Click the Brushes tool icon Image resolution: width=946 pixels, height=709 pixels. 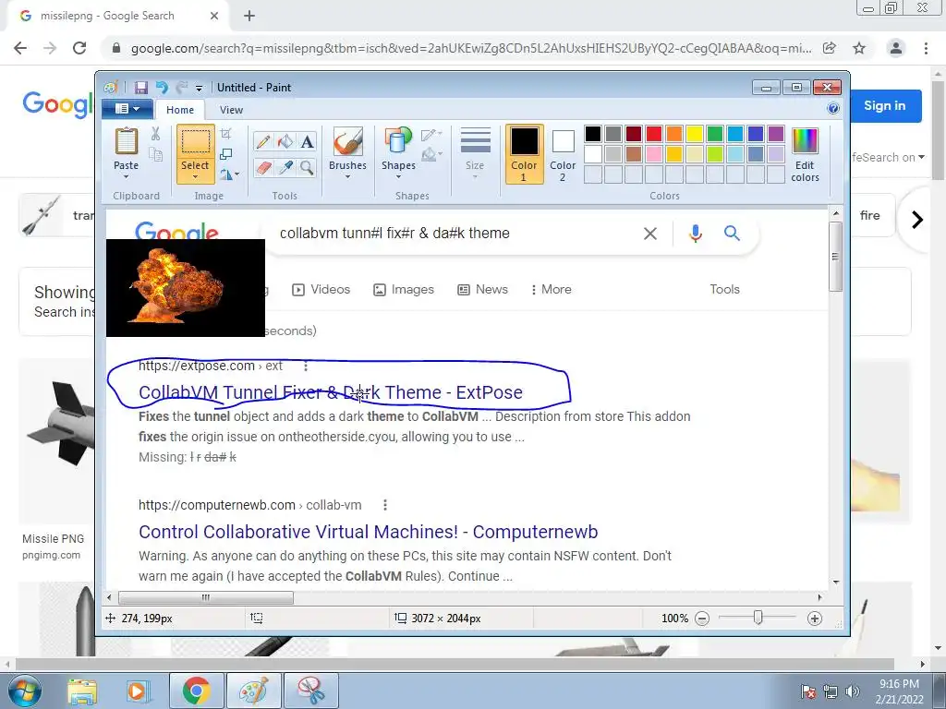pos(347,141)
